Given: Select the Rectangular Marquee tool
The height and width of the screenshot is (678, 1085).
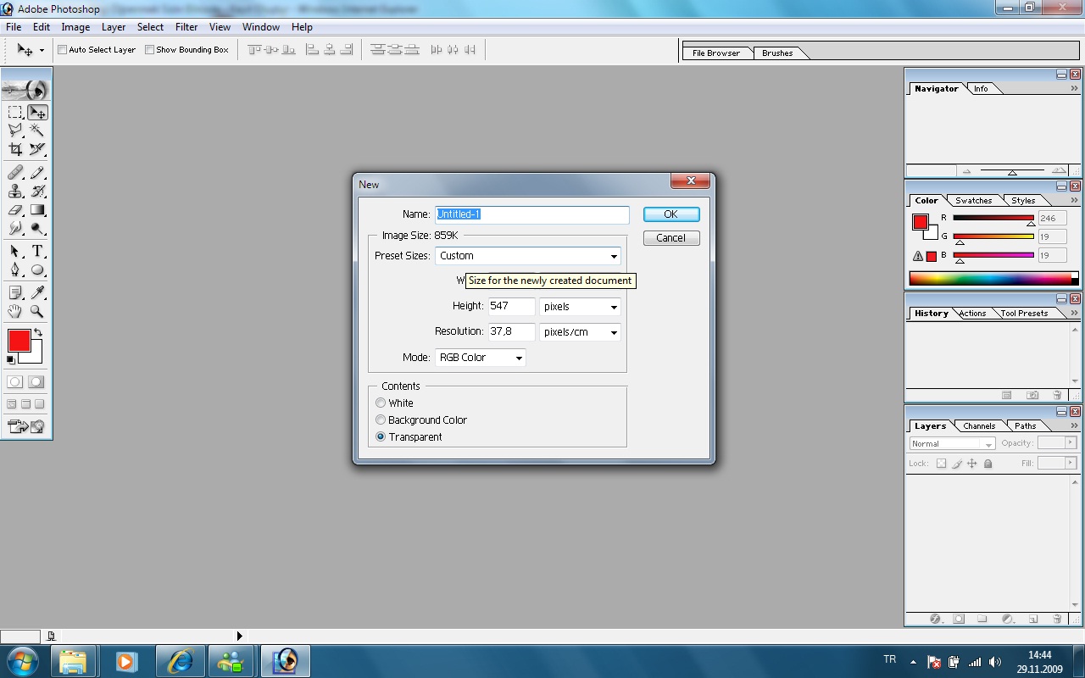Looking at the screenshot, I should 15,112.
